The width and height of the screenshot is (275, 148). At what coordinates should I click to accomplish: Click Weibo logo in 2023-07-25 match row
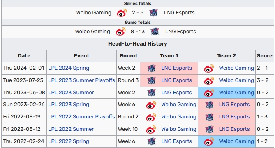[x=209, y=80]
